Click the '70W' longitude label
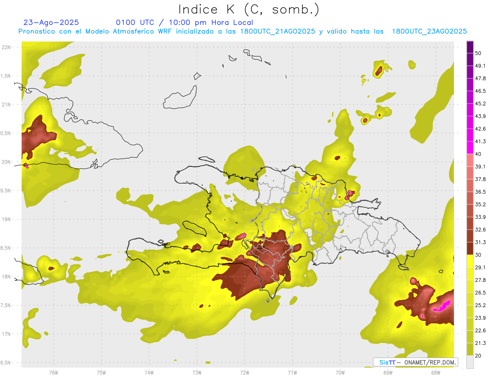Image resolution: width=489 pixels, height=378 pixels. pos(340,372)
